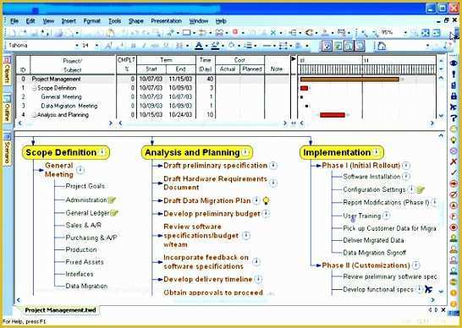Select the lock icon in right sidebar
The height and width of the screenshot is (328, 462).
[454, 96]
